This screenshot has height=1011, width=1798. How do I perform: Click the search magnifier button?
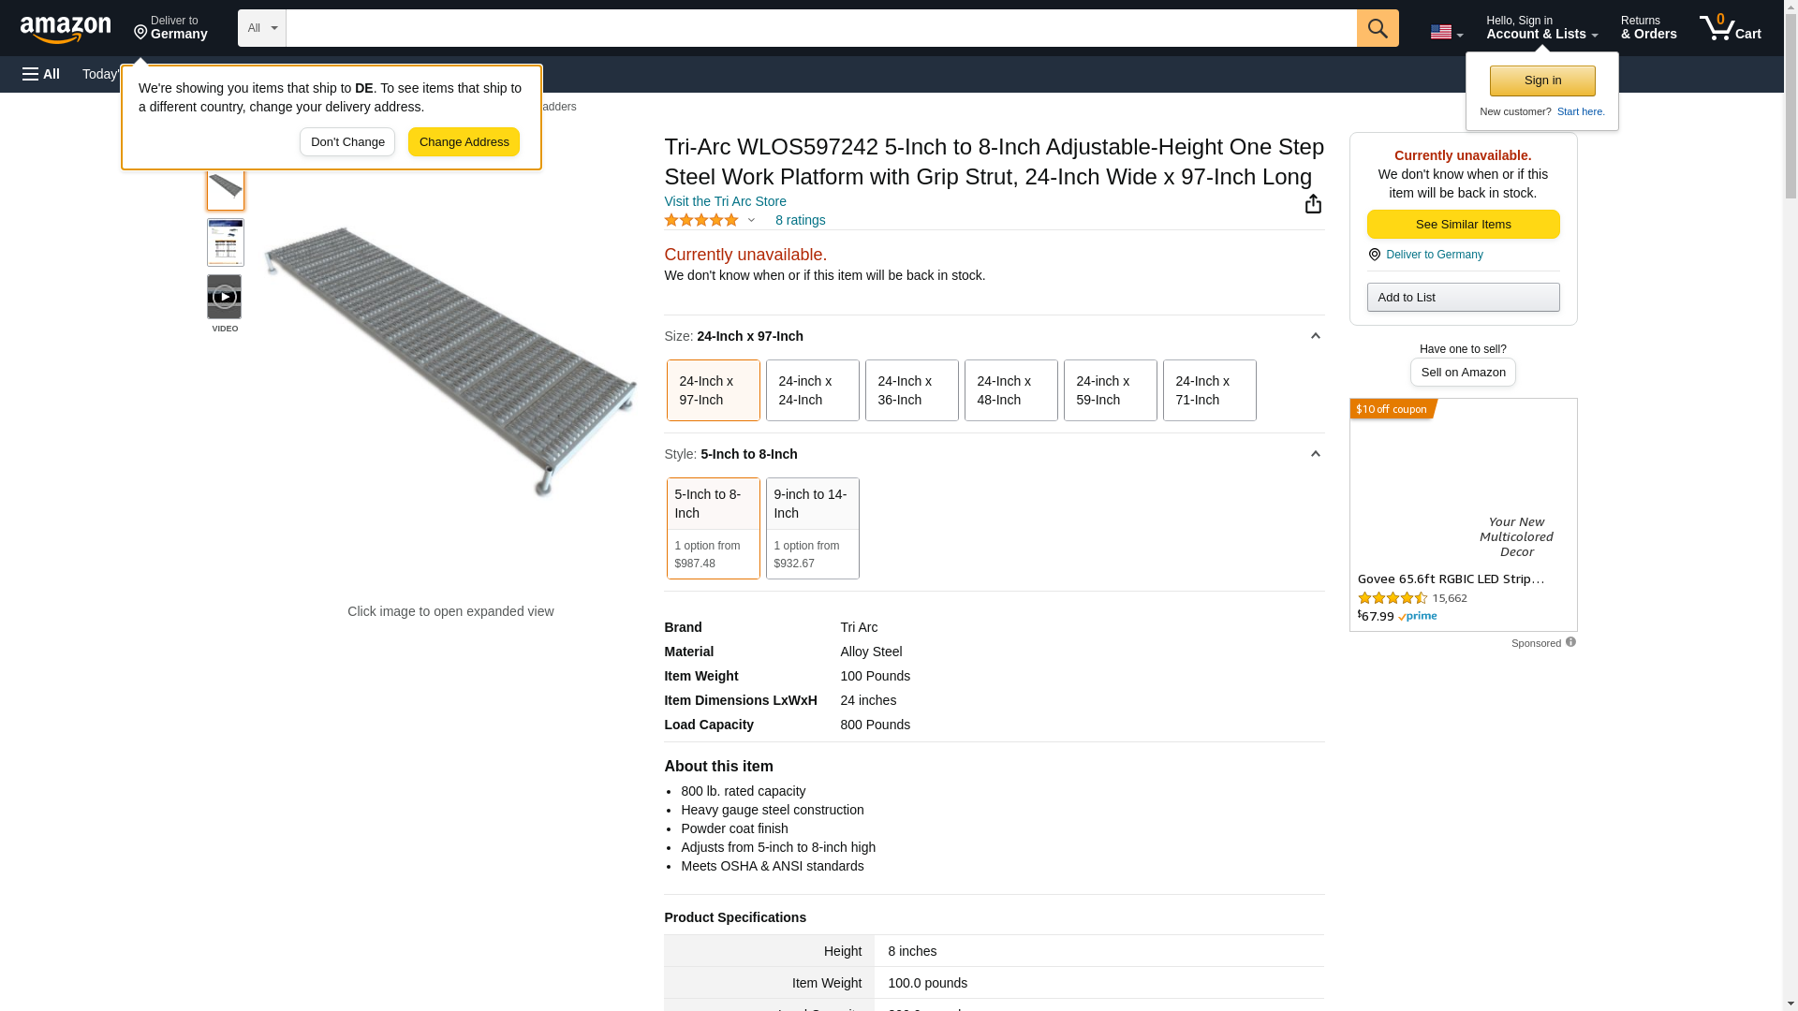tap(1377, 28)
